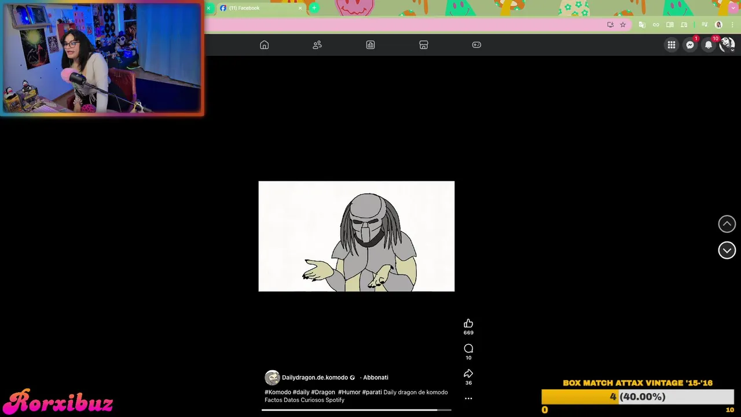Image resolution: width=741 pixels, height=417 pixels.
Task: Click the side panel extension icon
Action: point(684,25)
